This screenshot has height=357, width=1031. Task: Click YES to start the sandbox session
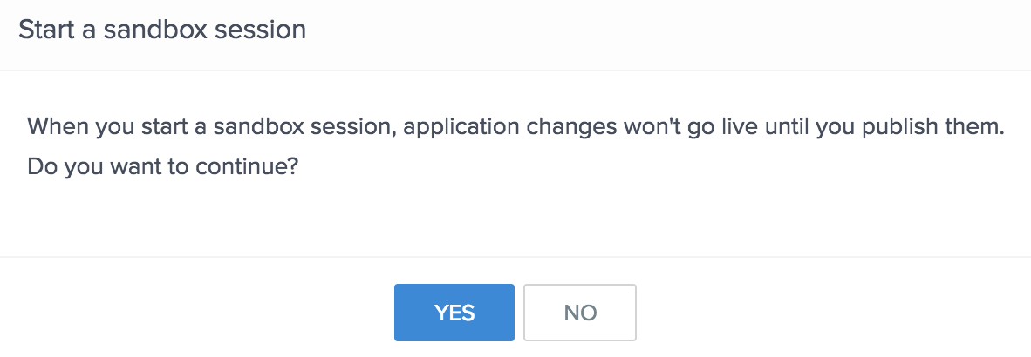coord(454,313)
